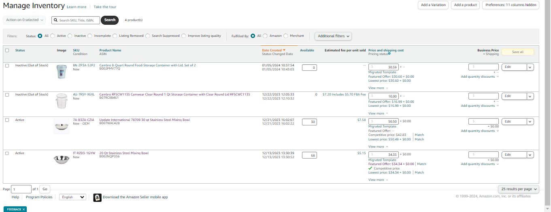Select the 7A-B3ZA-CZIA row checkbox
This screenshot has width=551, height=212.
7,120
